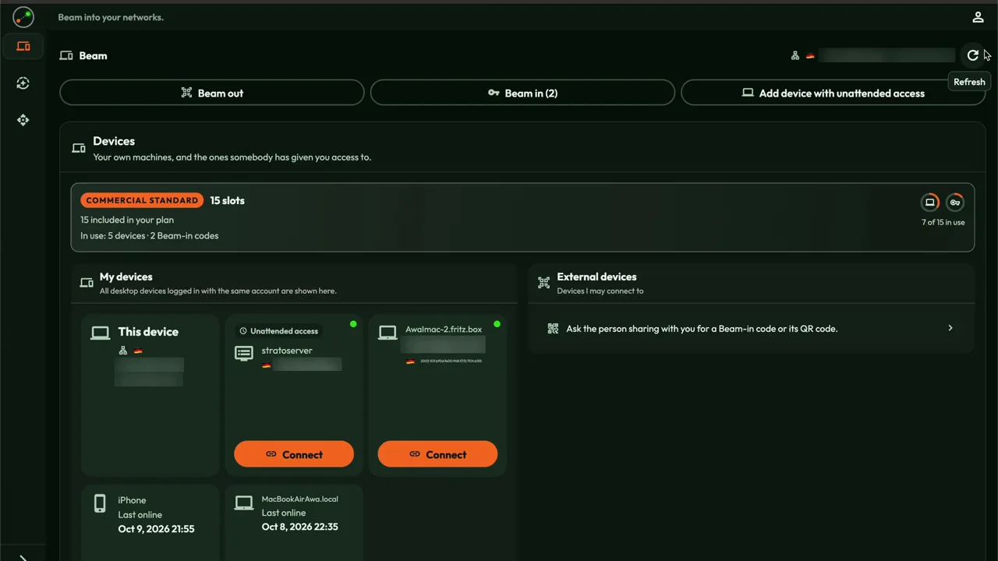Add device with unattended access
The width and height of the screenshot is (998, 561).
coord(833,93)
